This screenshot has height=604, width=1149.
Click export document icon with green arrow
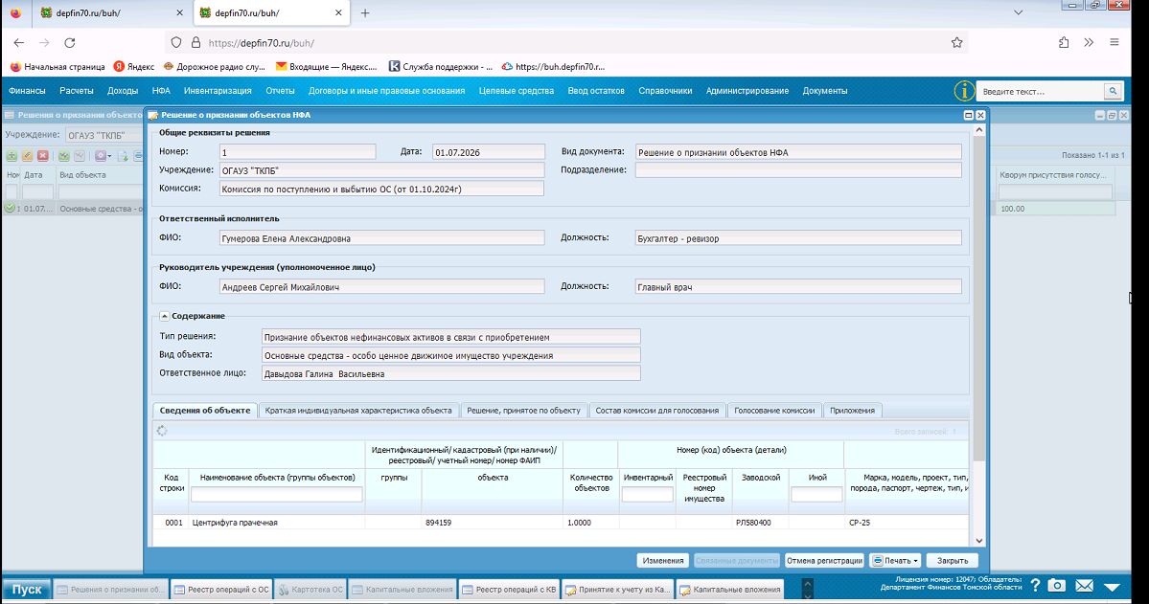coord(123,156)
